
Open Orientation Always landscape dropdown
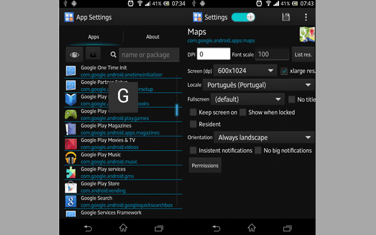coord(264,137)
